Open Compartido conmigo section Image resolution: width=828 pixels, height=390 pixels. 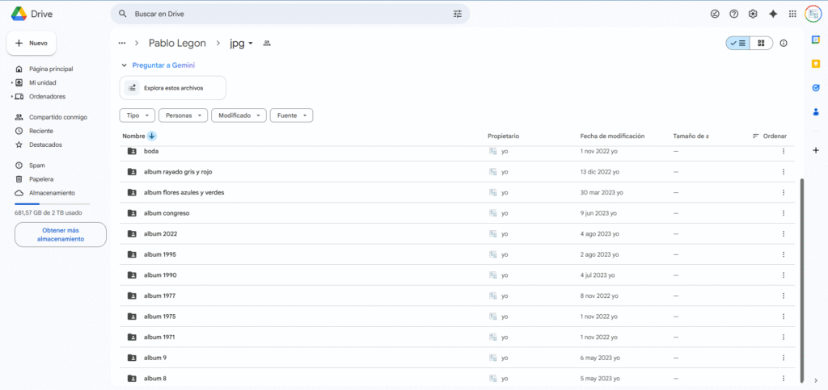point(58,117)
